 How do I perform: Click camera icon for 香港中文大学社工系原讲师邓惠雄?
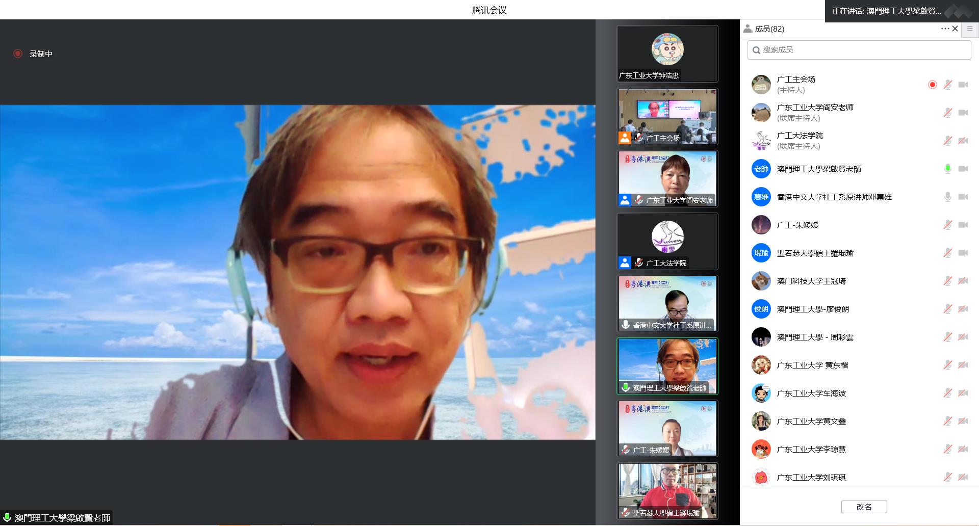pos(963,197)
